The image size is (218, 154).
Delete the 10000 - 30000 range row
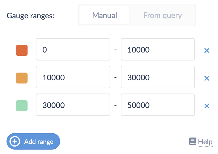click(207, 78)
